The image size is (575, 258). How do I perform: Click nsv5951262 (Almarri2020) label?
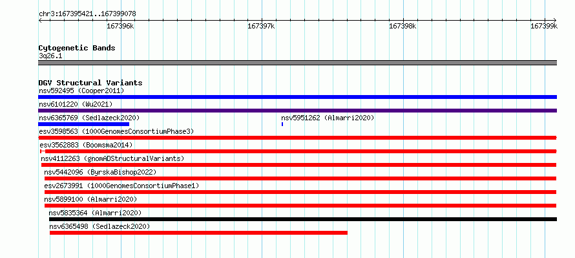point(328,118)
